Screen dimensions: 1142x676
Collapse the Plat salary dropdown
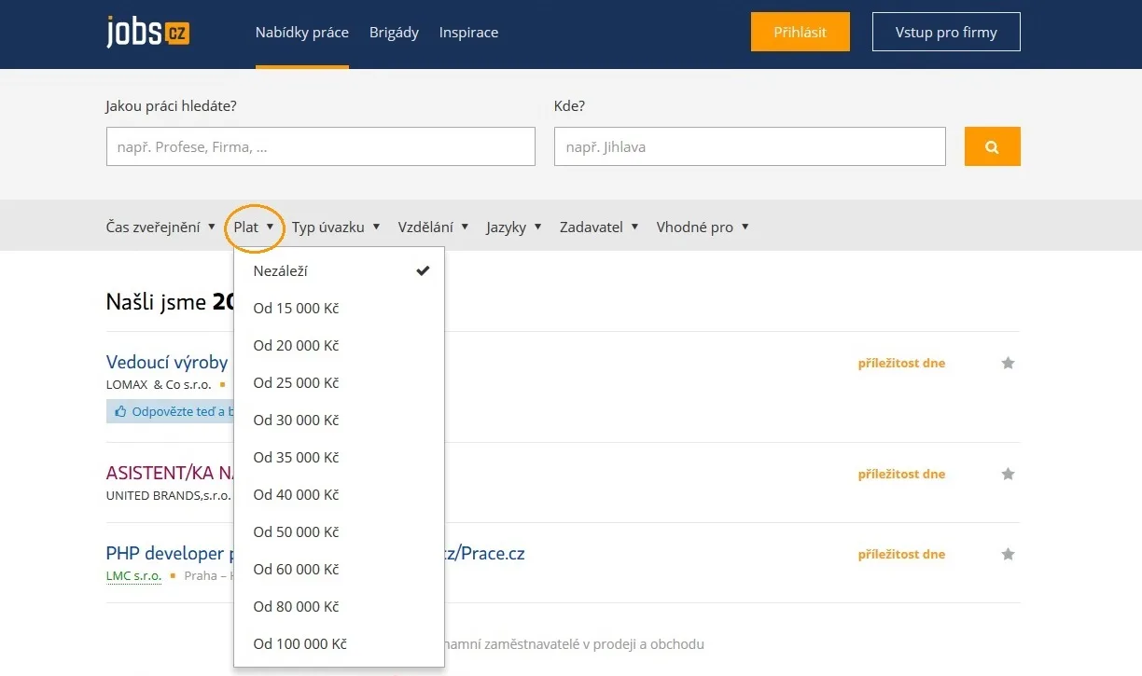click(x=254, y=227)
